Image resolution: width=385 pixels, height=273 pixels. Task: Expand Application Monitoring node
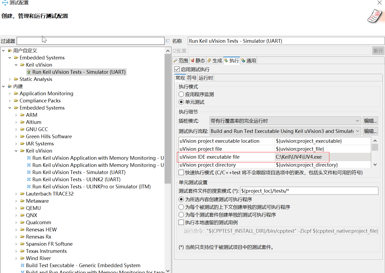(10, 93)
